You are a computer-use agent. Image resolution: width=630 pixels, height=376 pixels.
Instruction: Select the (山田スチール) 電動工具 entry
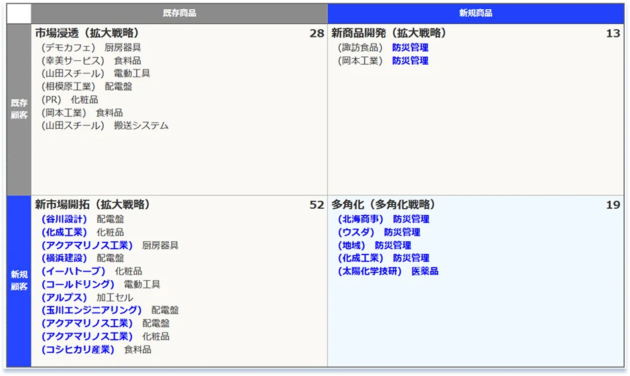coord(96,73)
